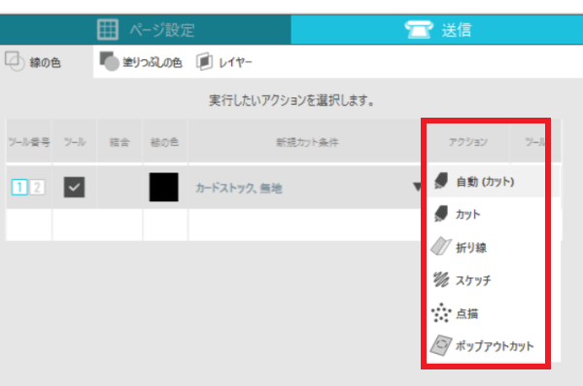Screen dimensions: 583x386
Task: Click the アクション column header
Action: click(x=468, y=142)
